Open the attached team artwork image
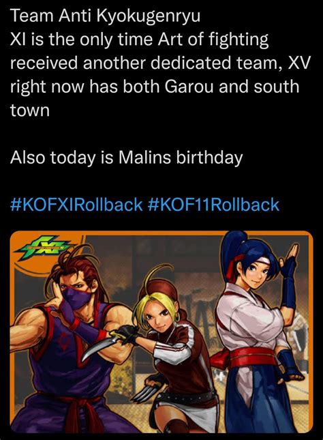This screenshot has height=440, width=323. tap(161, 332)
